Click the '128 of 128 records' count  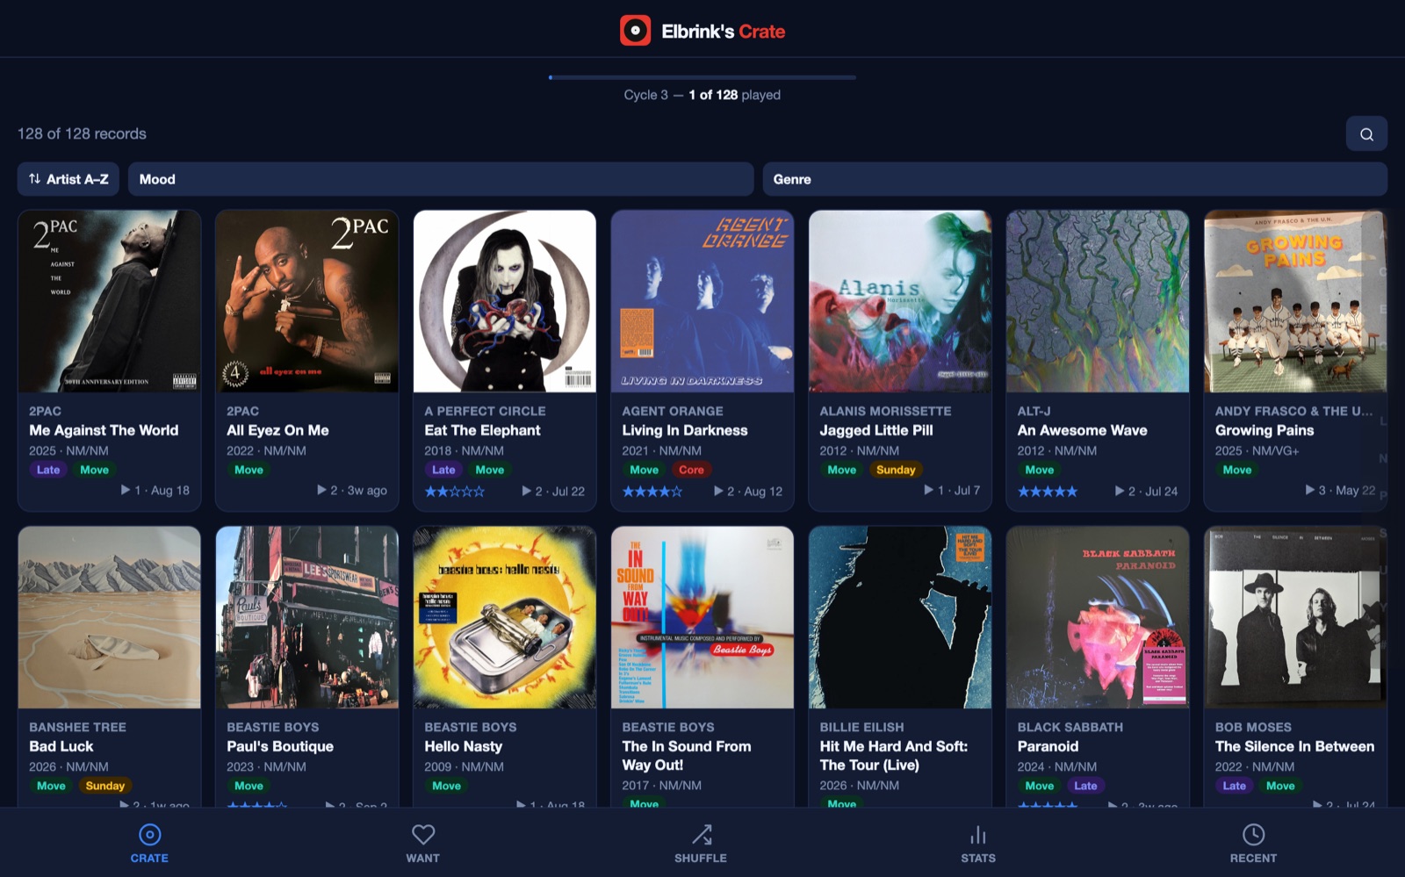coord(82,133)
